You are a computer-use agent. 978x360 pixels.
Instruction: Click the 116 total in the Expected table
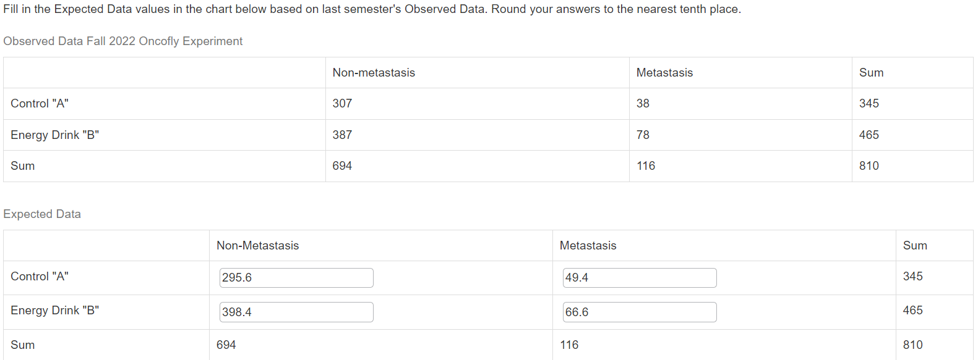[x=569, y=345]
